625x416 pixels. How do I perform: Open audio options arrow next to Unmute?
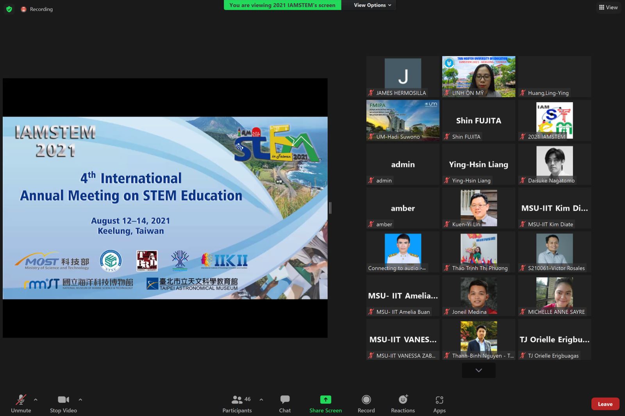pyautogui.click(x=36, y=400)
